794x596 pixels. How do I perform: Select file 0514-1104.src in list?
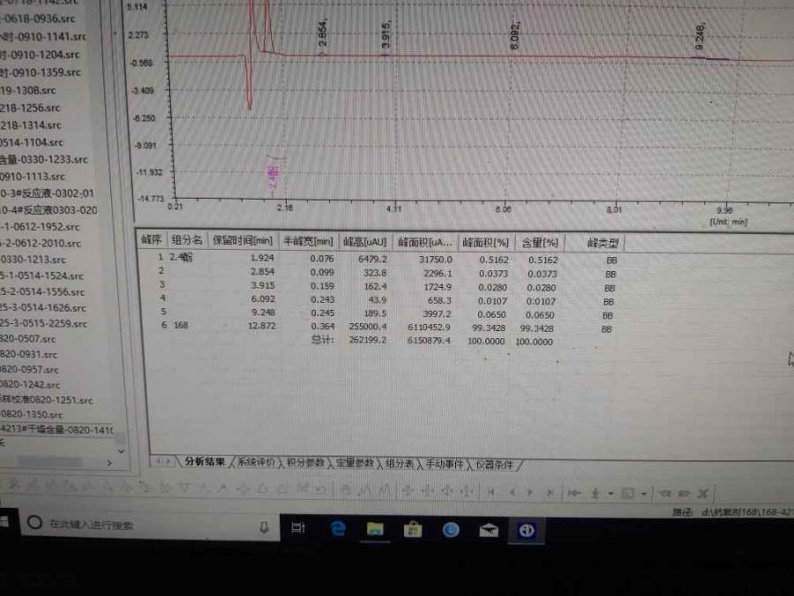pyautogui.click(x=32, y=142)
